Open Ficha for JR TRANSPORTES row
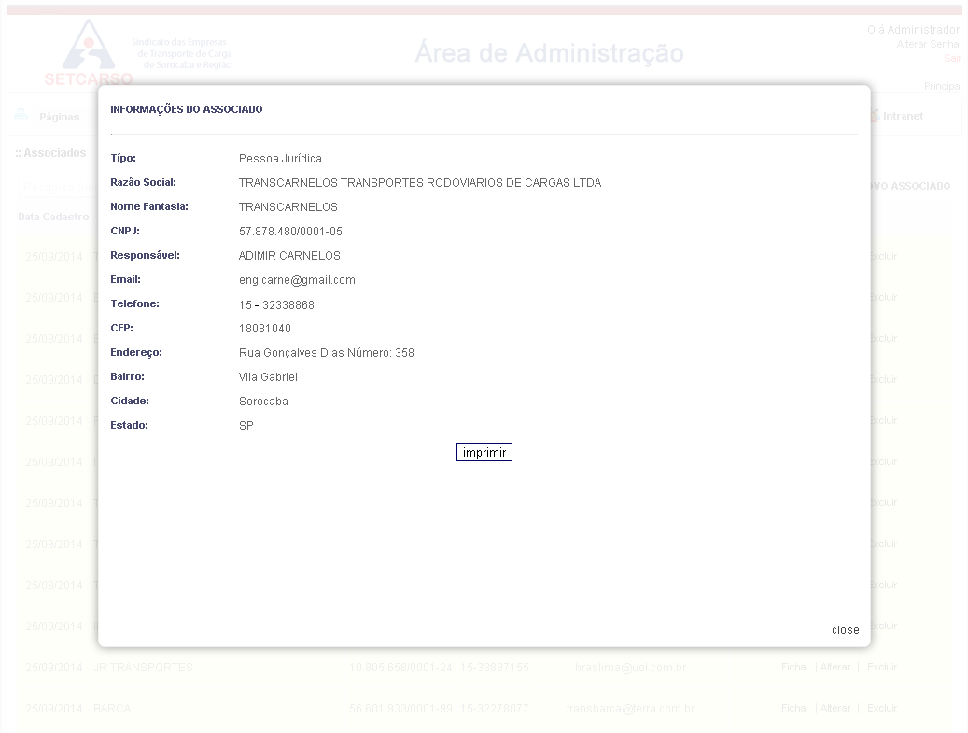The width and height of the screenshot is (968, 733). click(x=793, y=667)
